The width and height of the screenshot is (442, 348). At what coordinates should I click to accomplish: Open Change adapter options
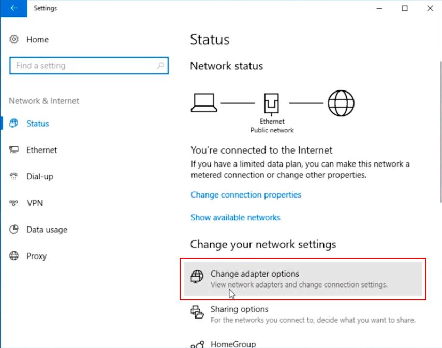pos(303,279)
